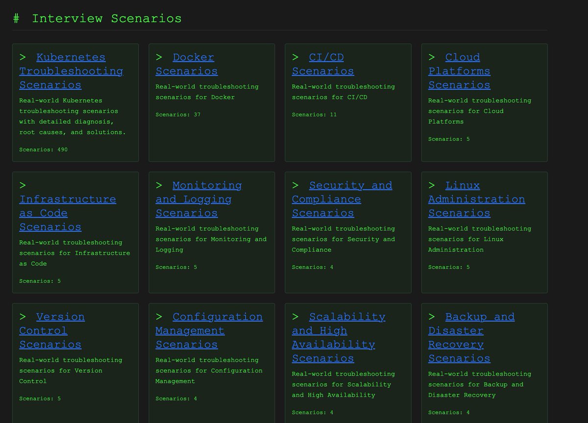
Task: Click scenario count in Version Control card
Action: click(40, 399)
